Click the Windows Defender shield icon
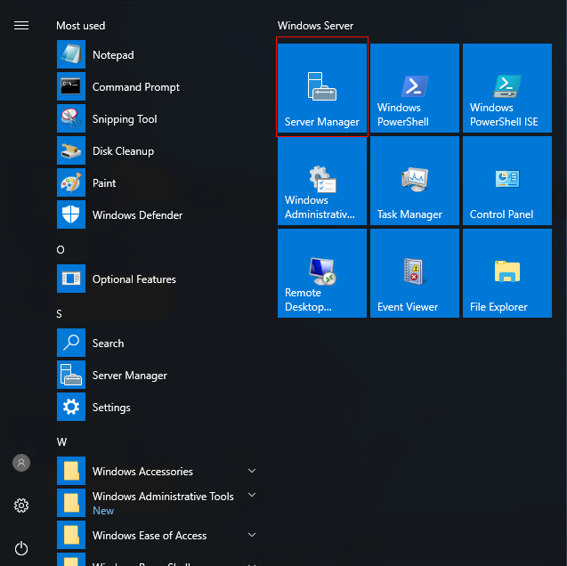 pos(71,214)
